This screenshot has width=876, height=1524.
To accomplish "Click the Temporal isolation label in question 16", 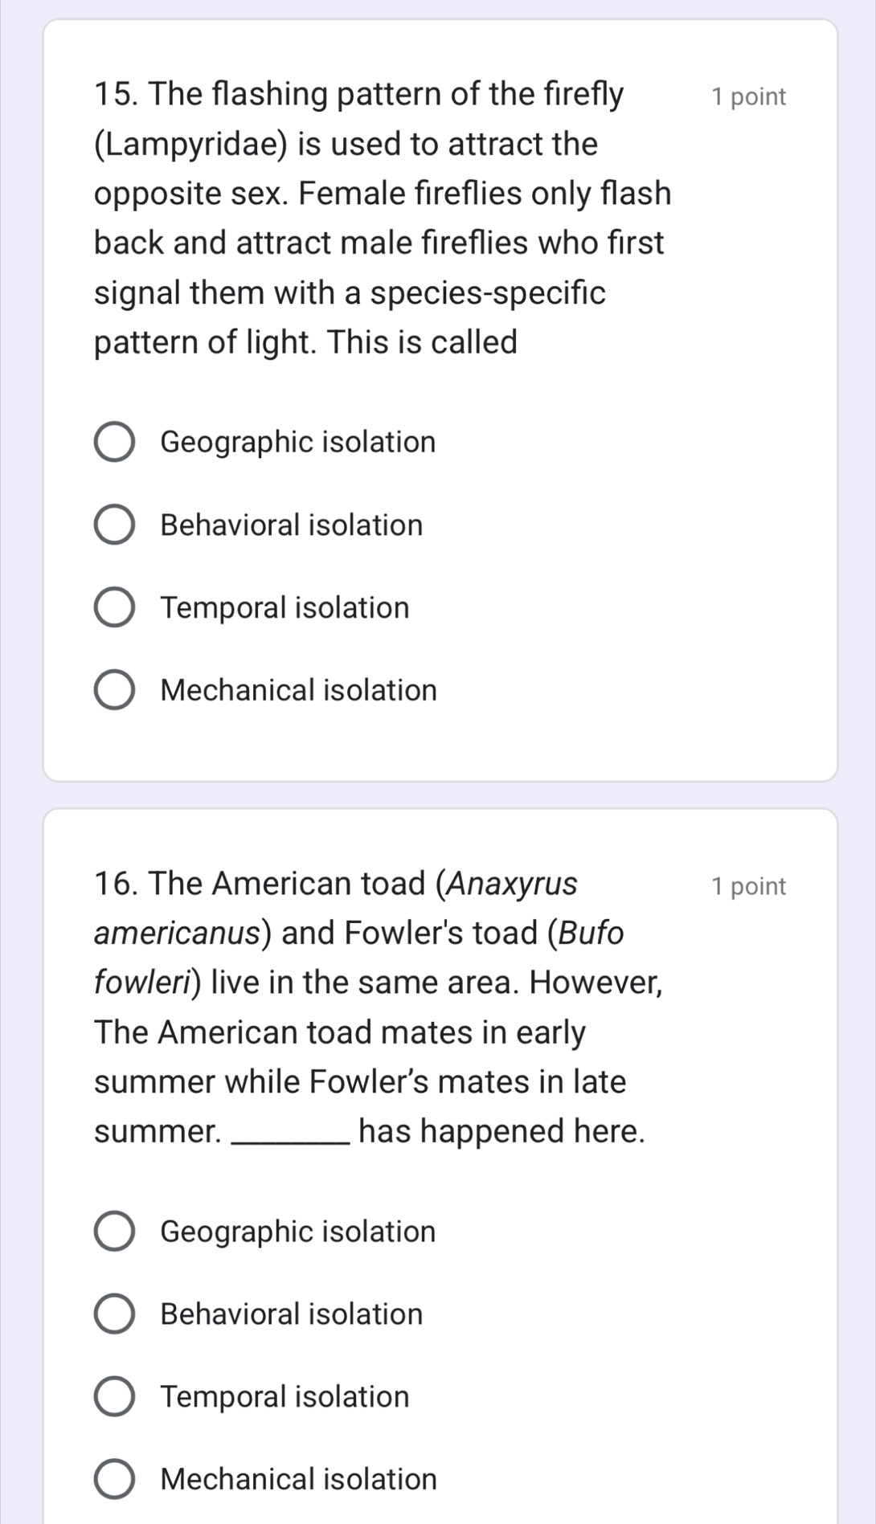I will click(x=285, y=1397).
